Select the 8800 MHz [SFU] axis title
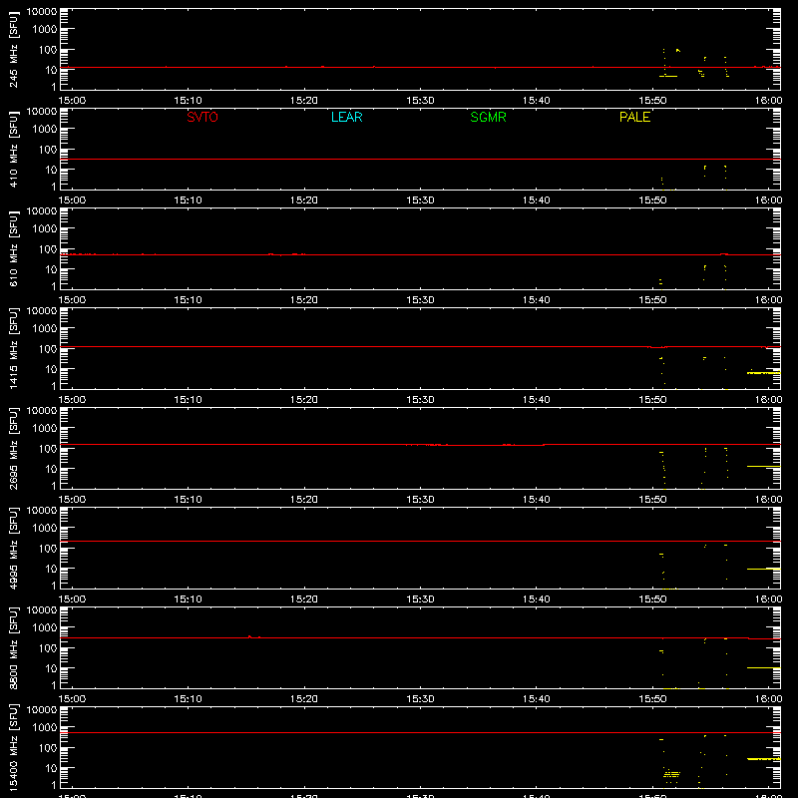Screen dimensions: 798x798 click(x=13, y=648)
